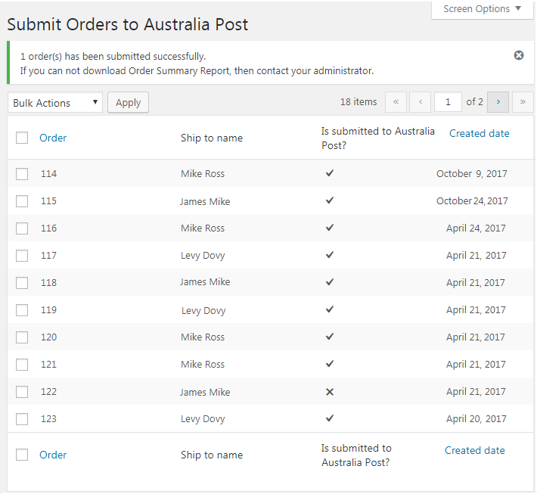Select the checkbox for order 114
The height and width of the screenshot is (494, 537).
coord(22,174)
